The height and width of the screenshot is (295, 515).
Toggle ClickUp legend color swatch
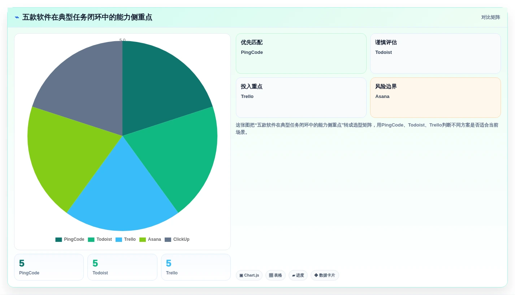[x=168, y=240]
